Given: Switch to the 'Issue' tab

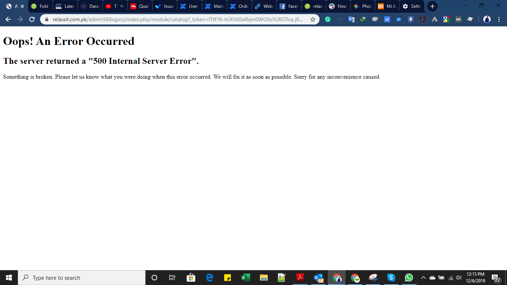Looking at the screenshot, I should 164,6.
